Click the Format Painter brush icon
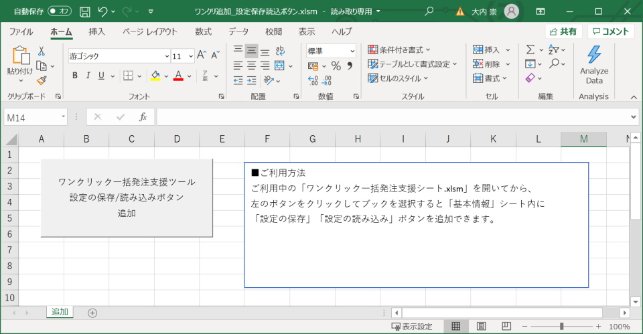643x334 pixels. pos(42,80)
